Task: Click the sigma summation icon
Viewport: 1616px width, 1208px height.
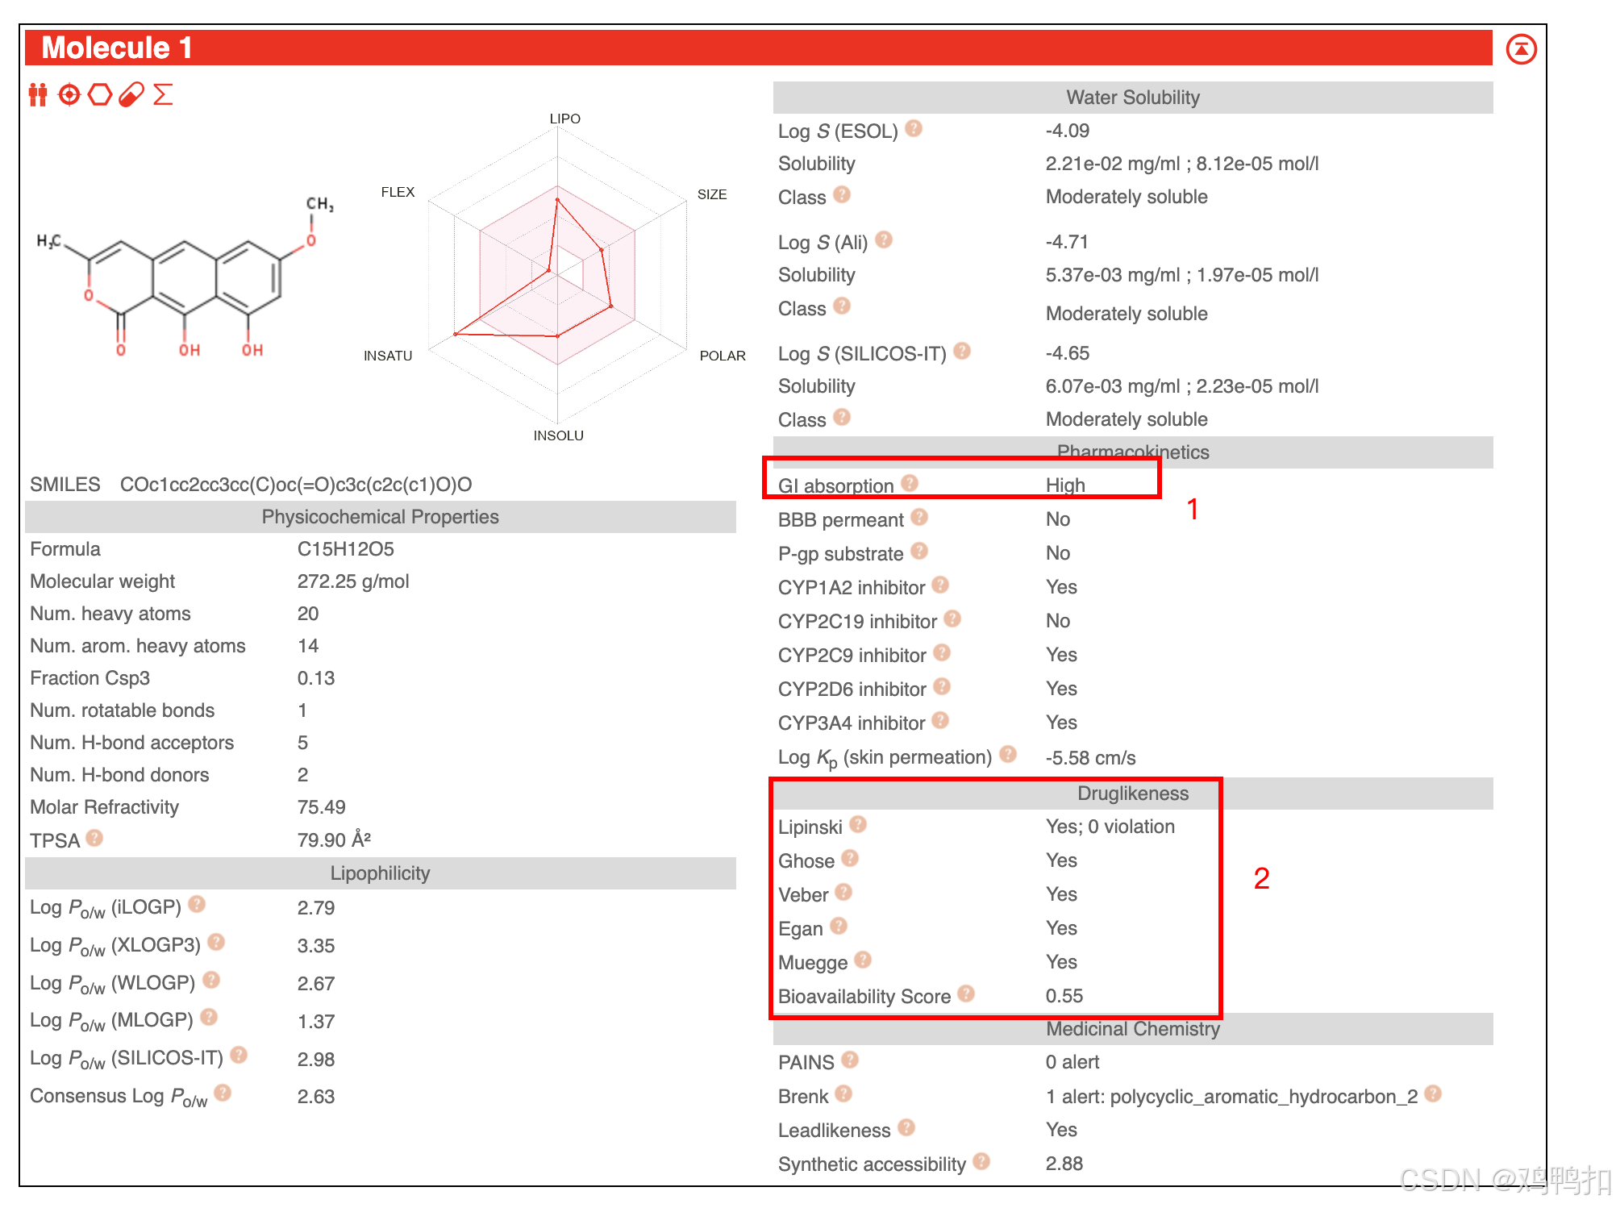Action: (x=163, y=95)
